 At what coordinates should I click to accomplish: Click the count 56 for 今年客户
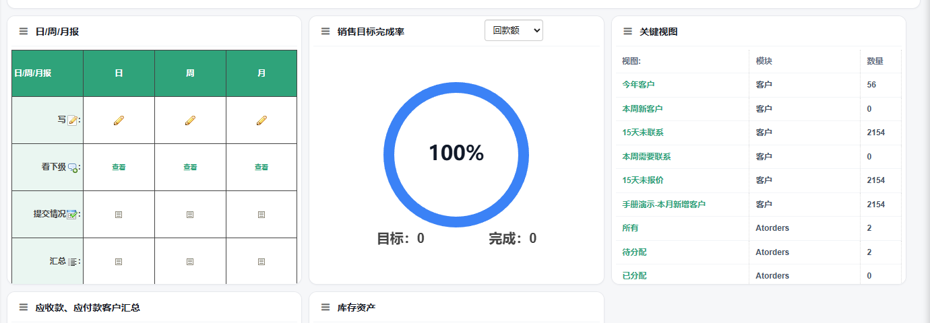tap(871, 85)
